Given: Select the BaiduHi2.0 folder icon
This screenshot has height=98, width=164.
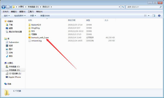Looking at the screenshot, I should (x=30, y=25).
